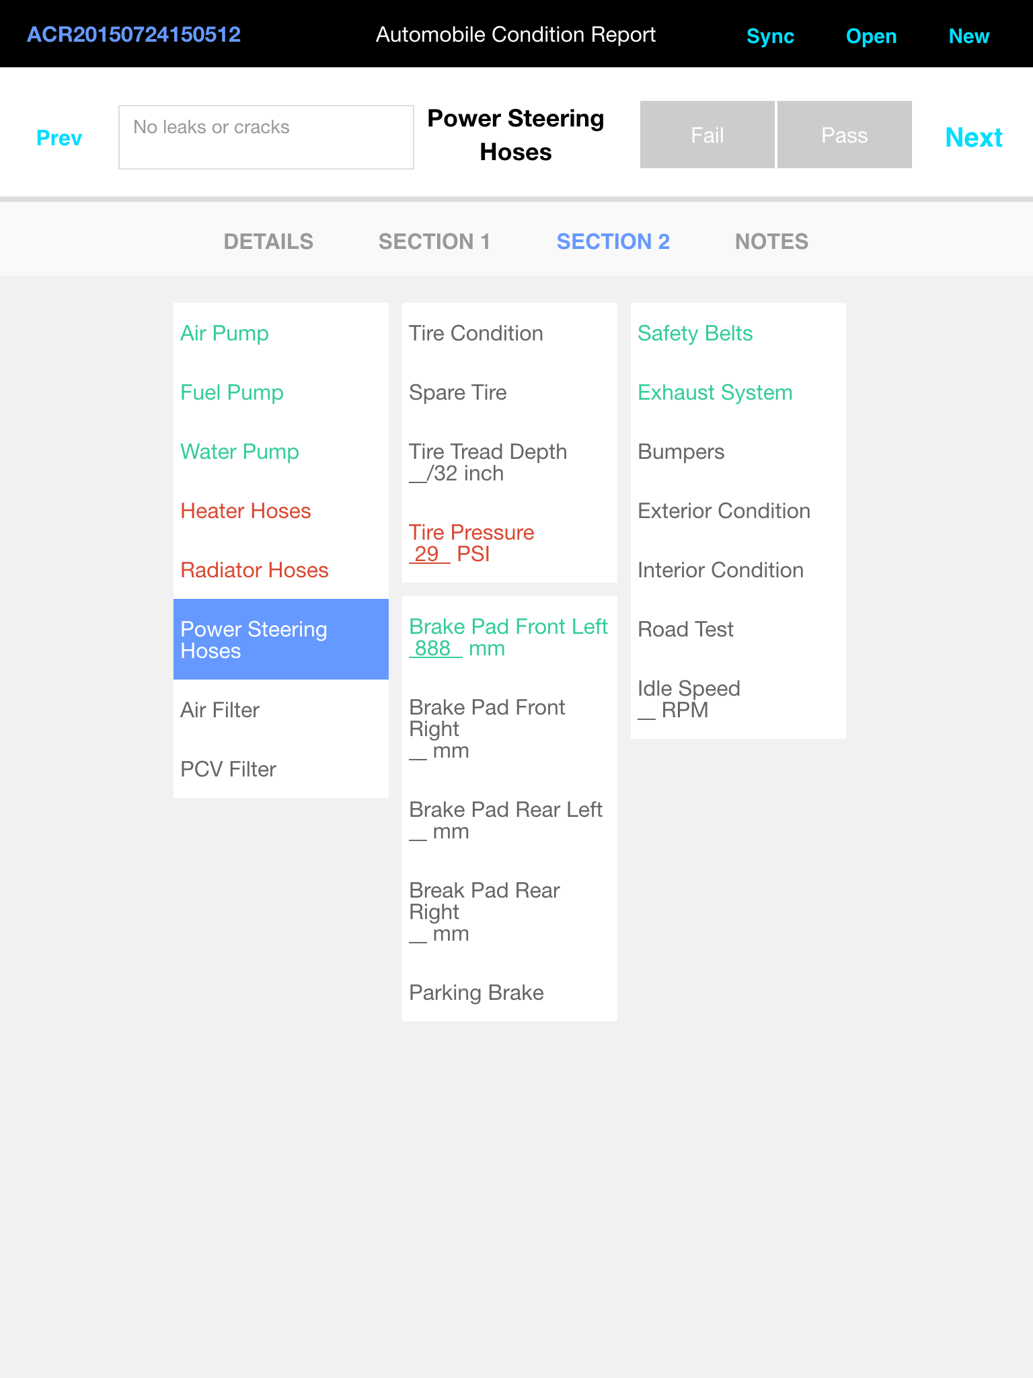The height and width of the screenshot is (1378, 1033).
Task: Switch to the DETAILS tab
Action: coord(268,241)
